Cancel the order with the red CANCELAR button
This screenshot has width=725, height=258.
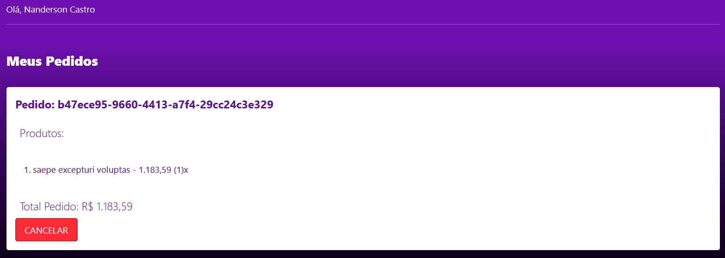coord(46,230)
